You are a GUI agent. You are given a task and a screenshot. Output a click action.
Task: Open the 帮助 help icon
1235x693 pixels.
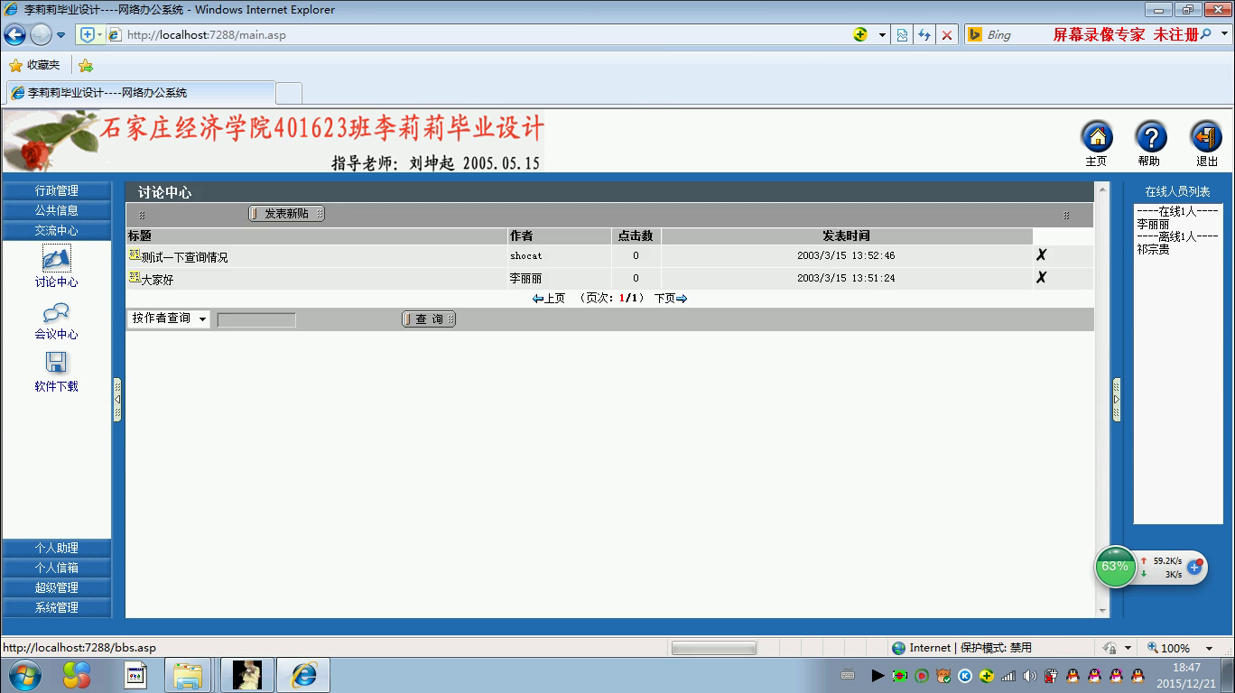1150,138
